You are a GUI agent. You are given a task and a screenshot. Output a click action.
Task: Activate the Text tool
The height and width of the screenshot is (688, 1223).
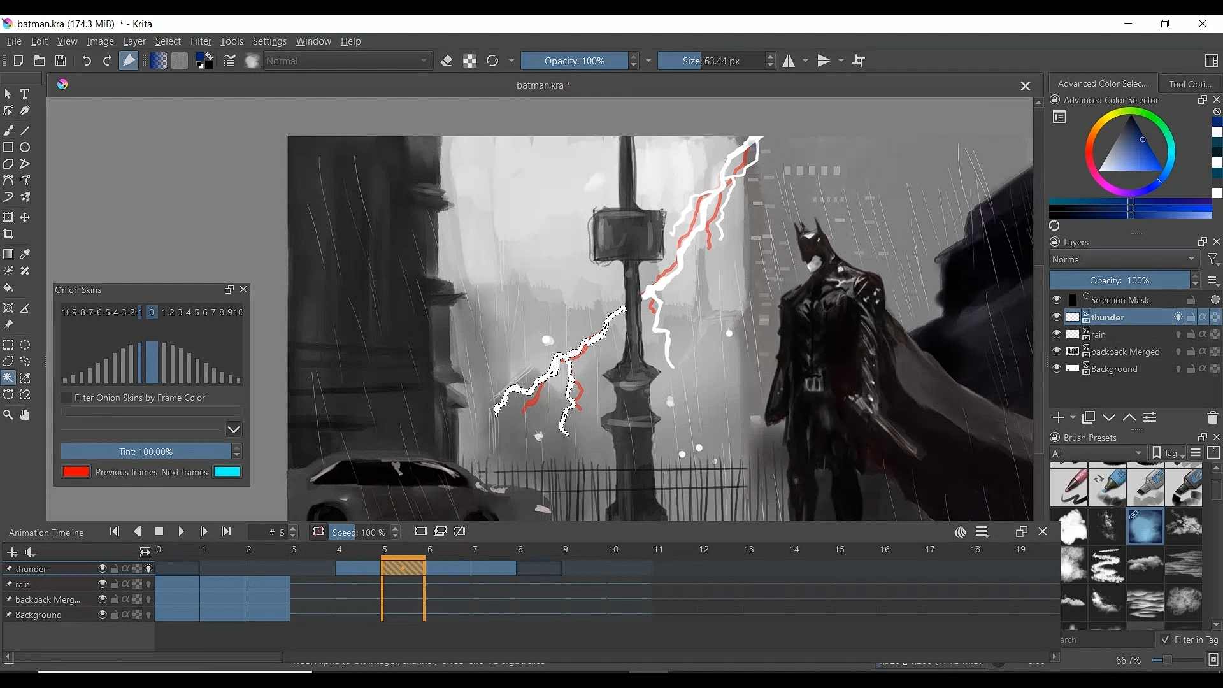click(x=25, y=94)
